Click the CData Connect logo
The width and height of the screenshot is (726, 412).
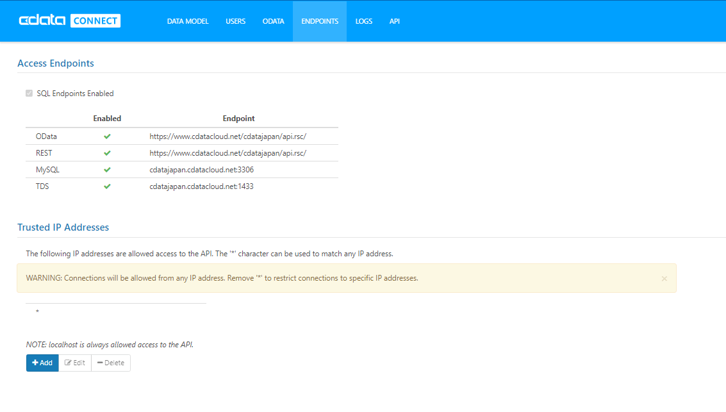[x=69, y=21]
